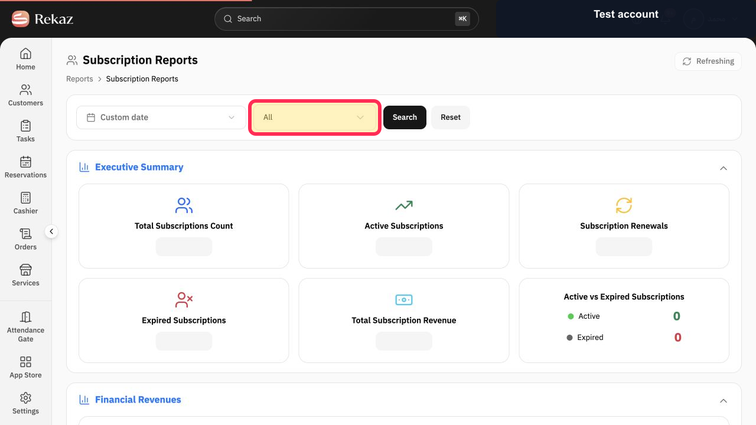Click the top Search input field
The height and width of the screenshot is (425, 756).
point(346,19)
